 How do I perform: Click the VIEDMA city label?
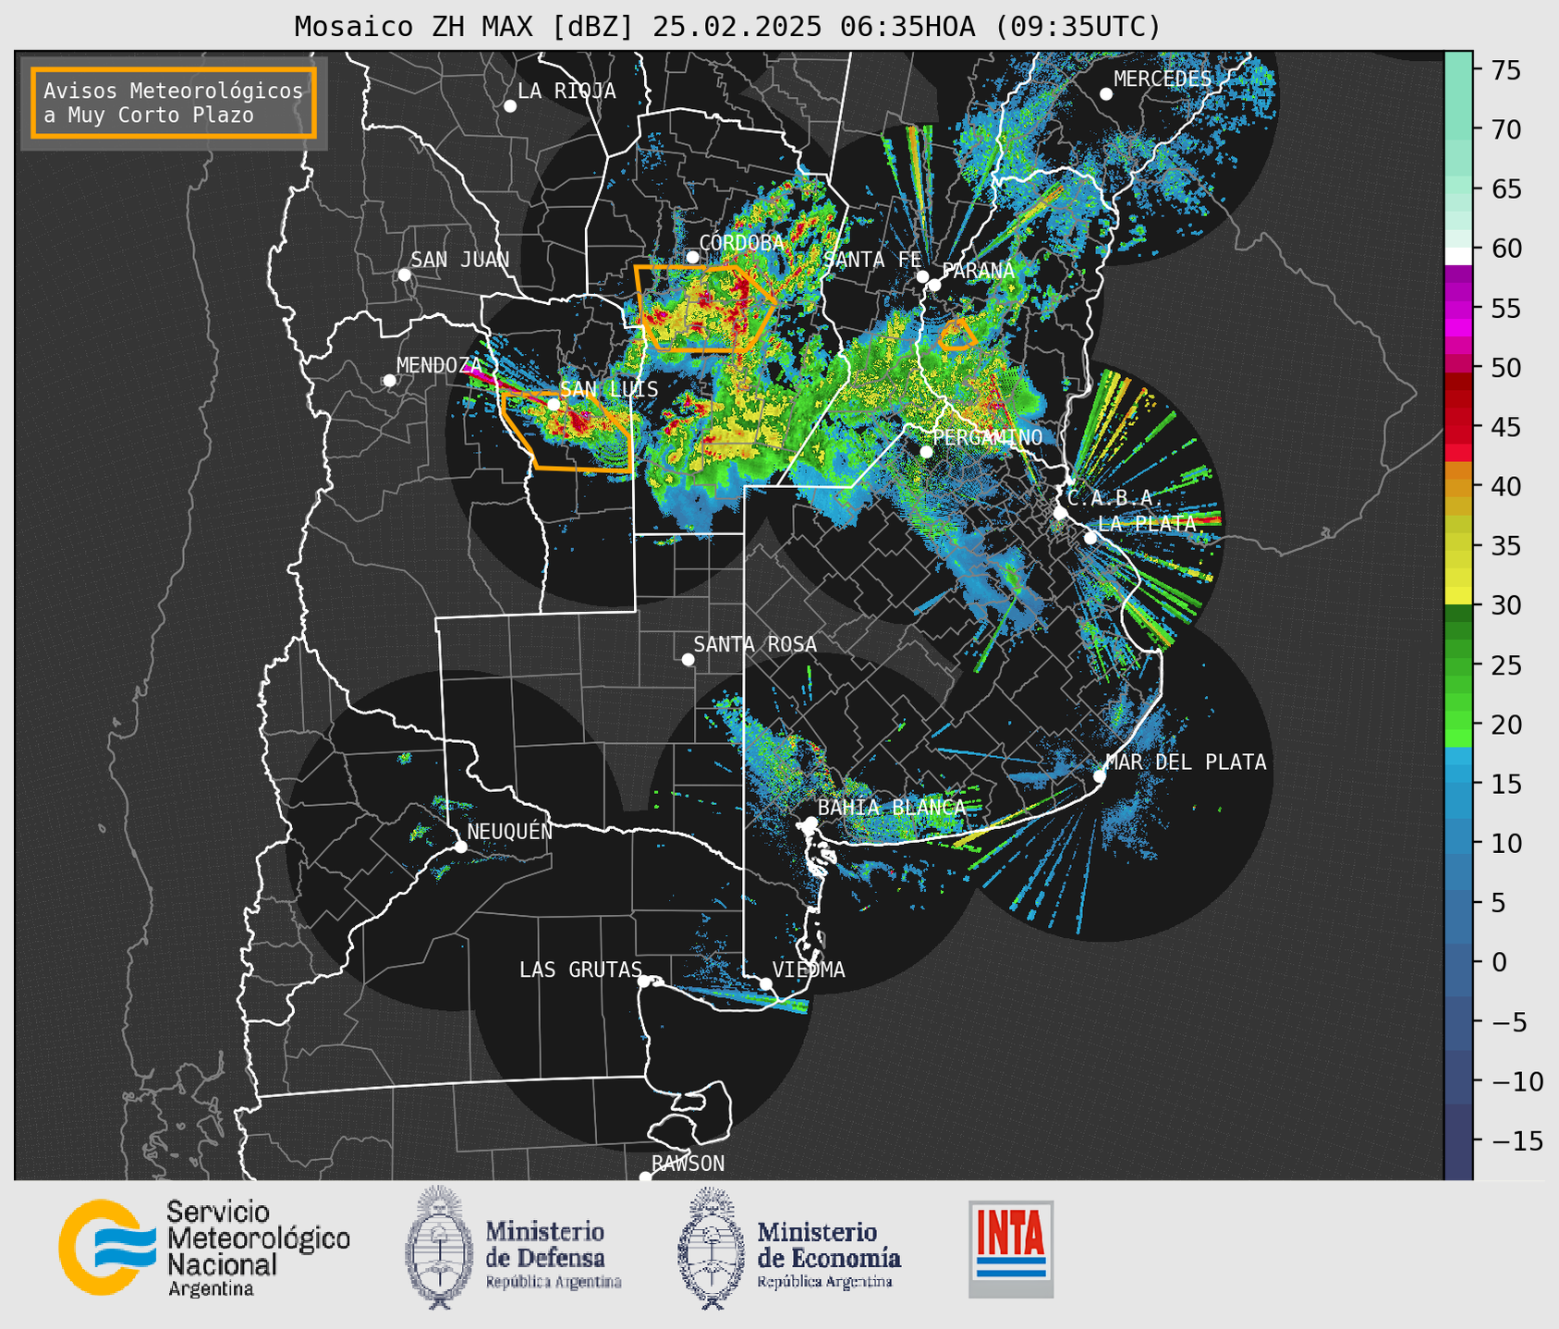tap(809, 969)
